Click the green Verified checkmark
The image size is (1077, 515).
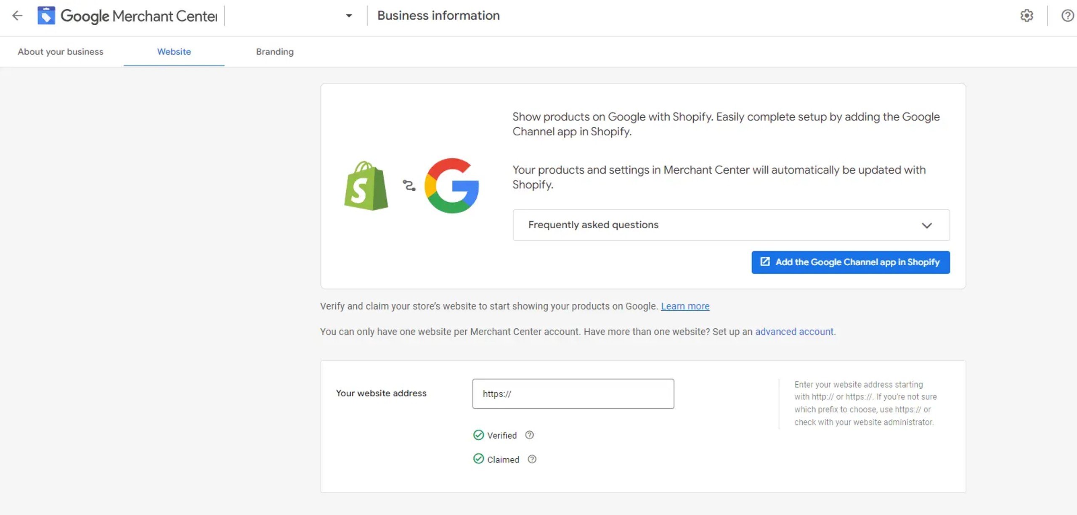click(478, 435)
